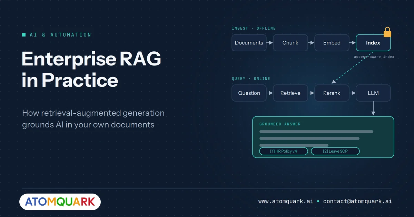Select the Embed pipeline box
Screen dimensions: 414x217
click(332, 43)
